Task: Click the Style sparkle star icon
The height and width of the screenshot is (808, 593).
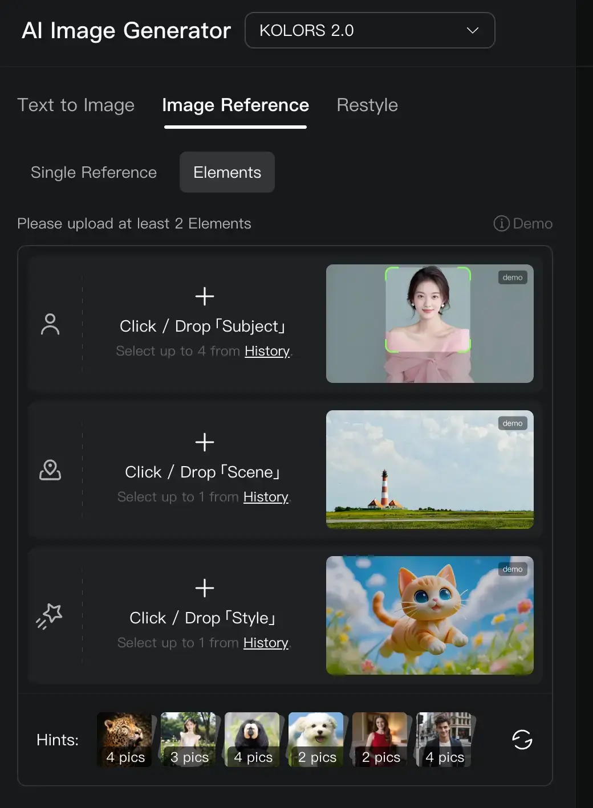Action: 50,616
